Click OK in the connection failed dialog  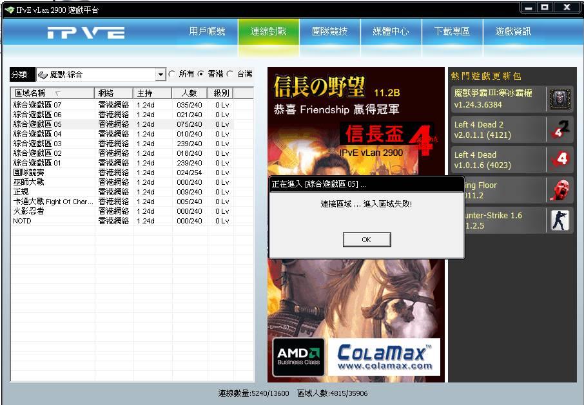tap(367, 240)
